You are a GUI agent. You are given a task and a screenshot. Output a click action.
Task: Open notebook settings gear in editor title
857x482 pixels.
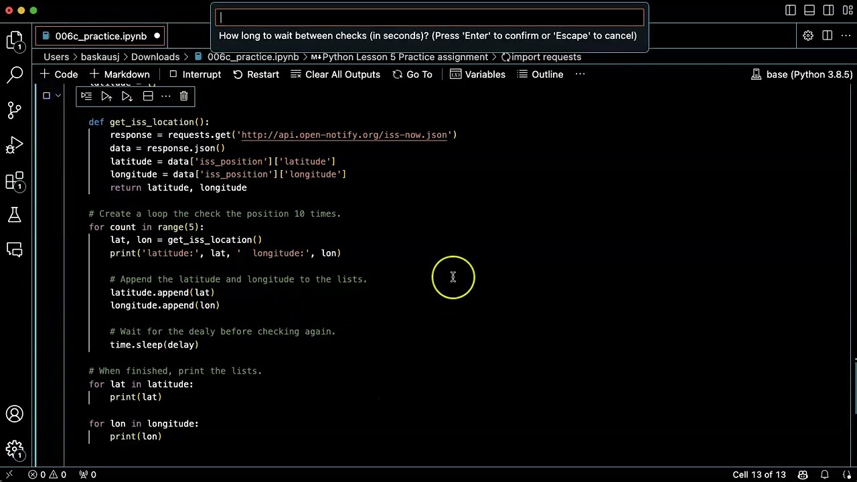(x=808, y=35)
